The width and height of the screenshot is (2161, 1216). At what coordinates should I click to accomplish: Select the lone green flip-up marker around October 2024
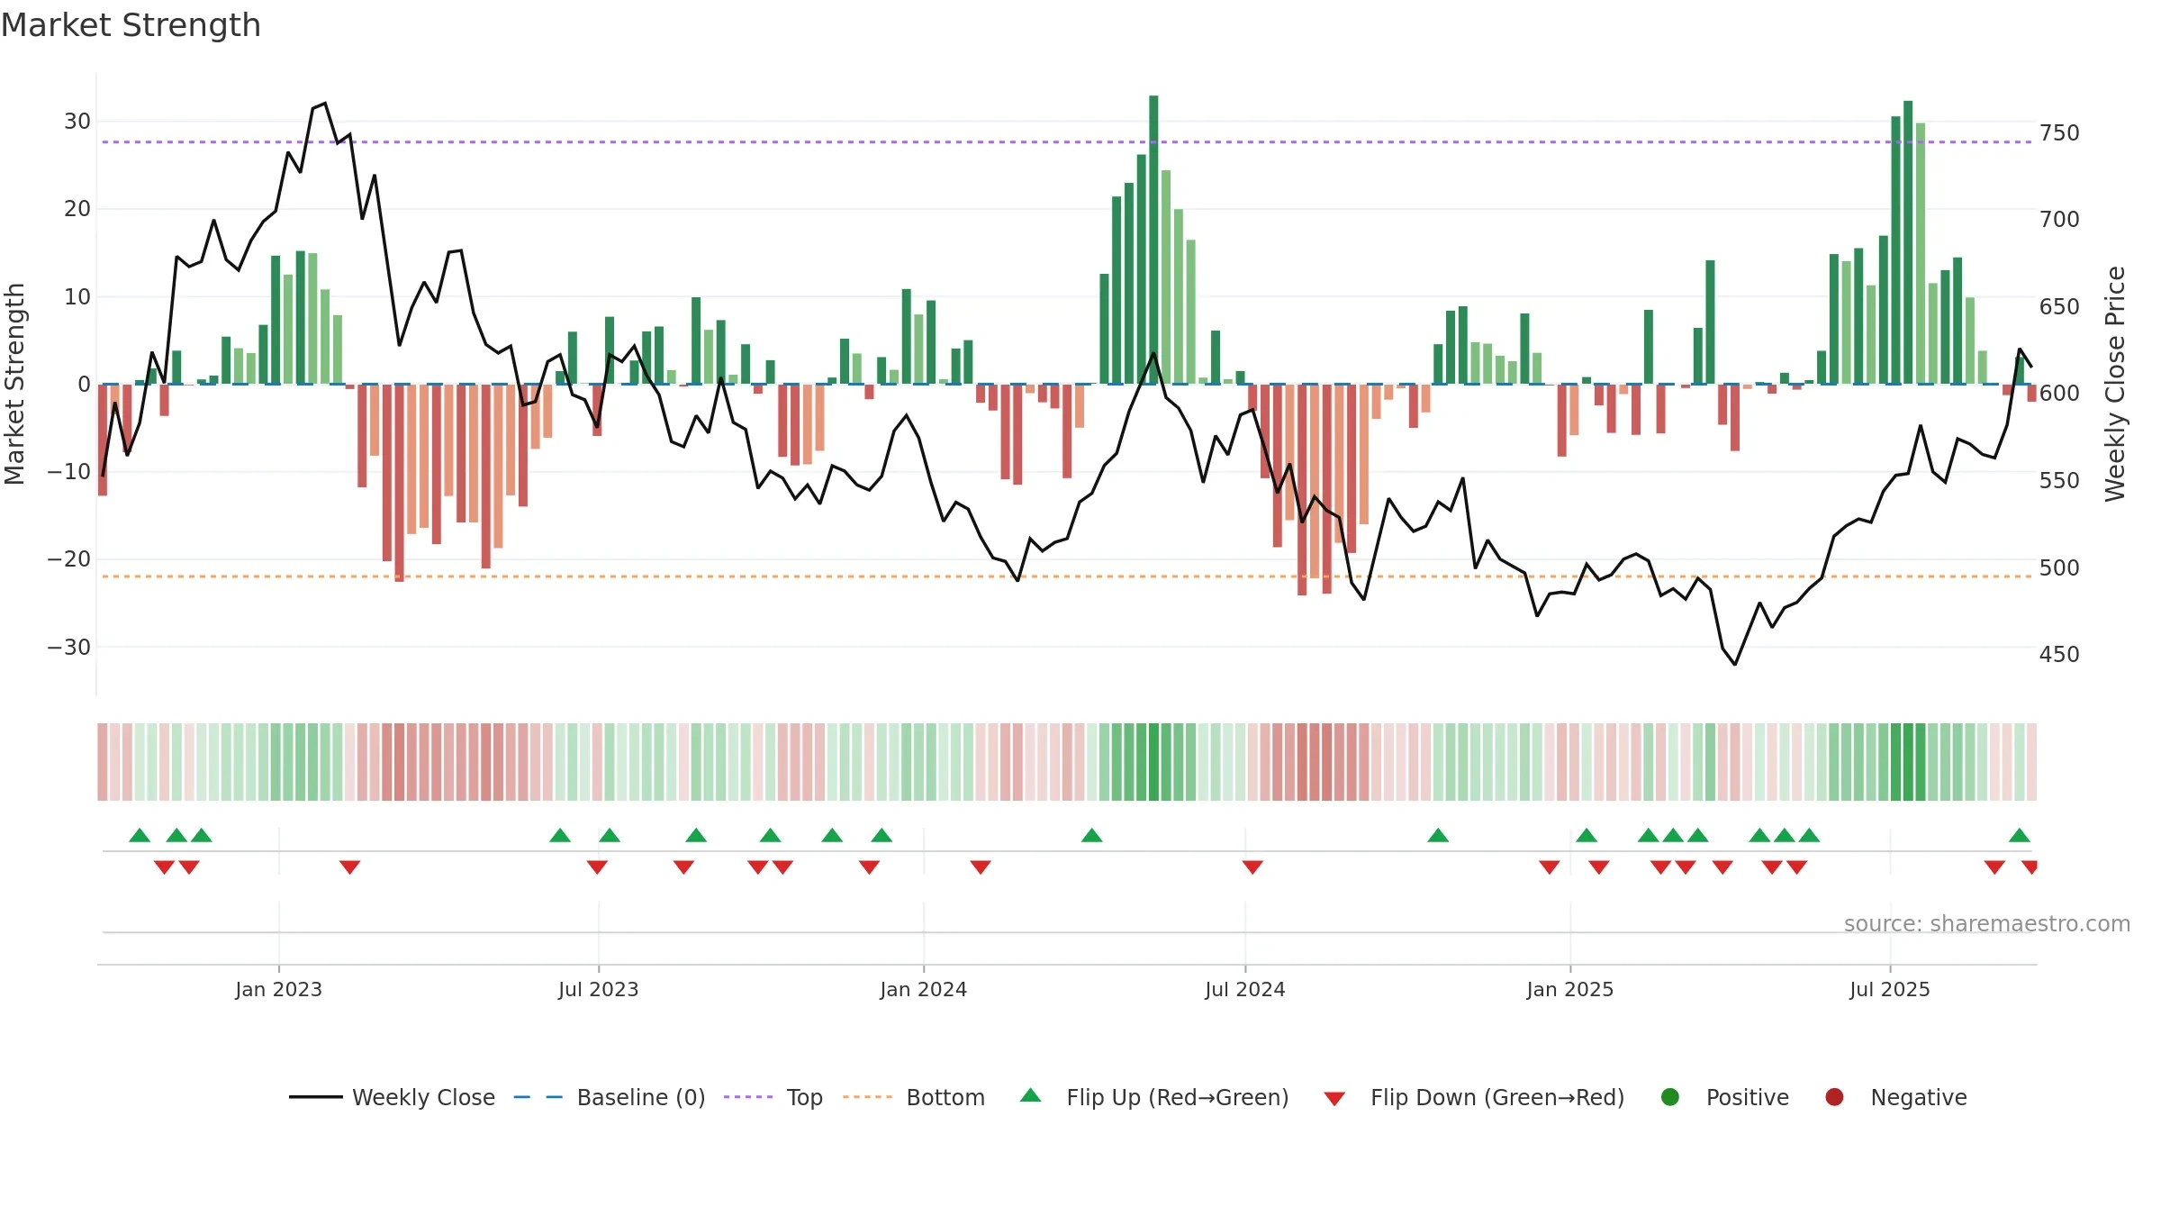(1438, 835)
